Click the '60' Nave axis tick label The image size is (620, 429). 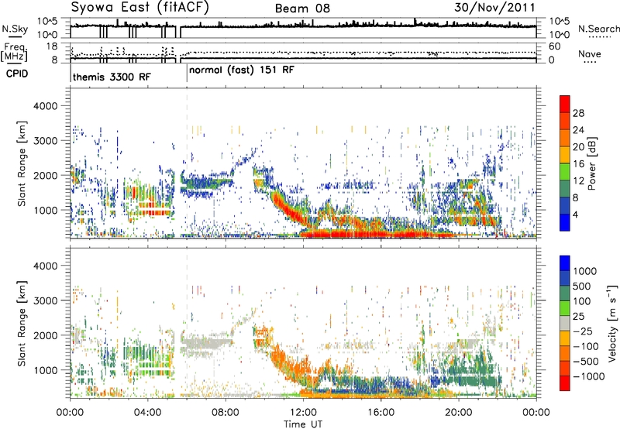tap(554, 46)
